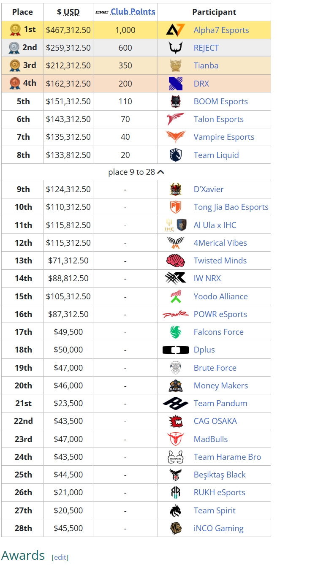Screen dimensions: 318x567
Task: Click the Team Spirit dragon logo
Action: pos(175,510)
